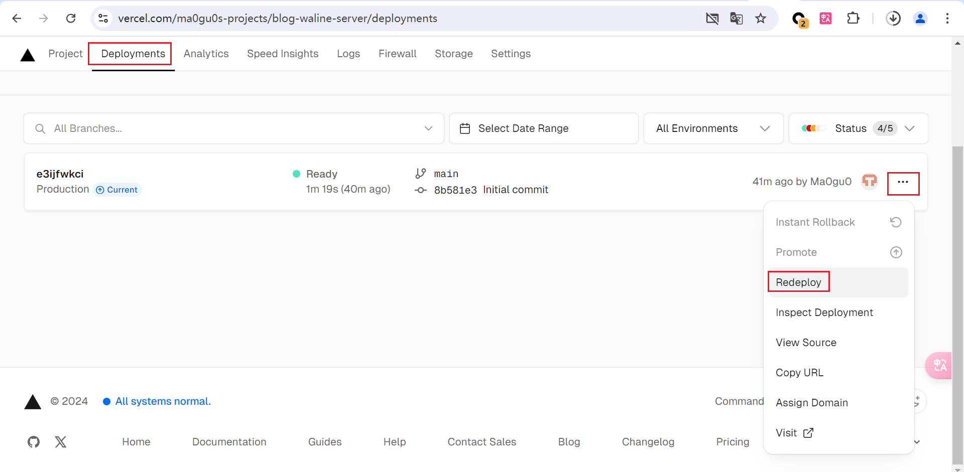Click the calendar icon in date range
The image size is (964, 472).
(465, 128)
